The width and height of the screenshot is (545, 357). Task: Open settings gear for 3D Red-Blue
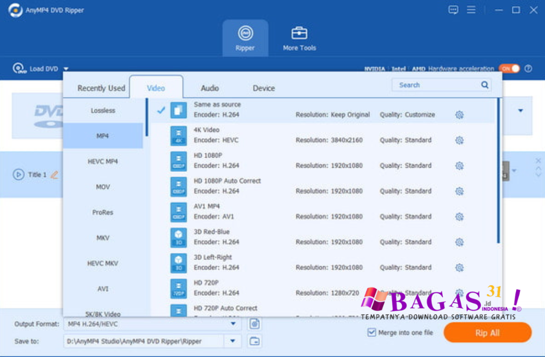[x=460, y=242]
